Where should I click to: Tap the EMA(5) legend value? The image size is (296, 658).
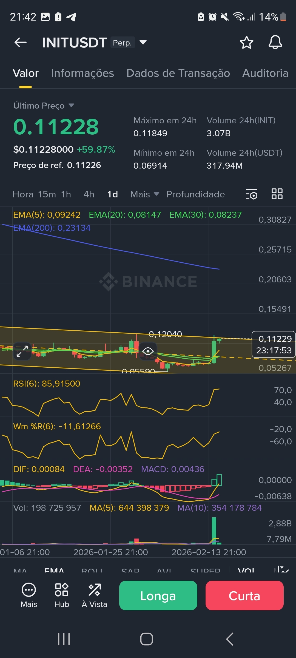point(47,215)
